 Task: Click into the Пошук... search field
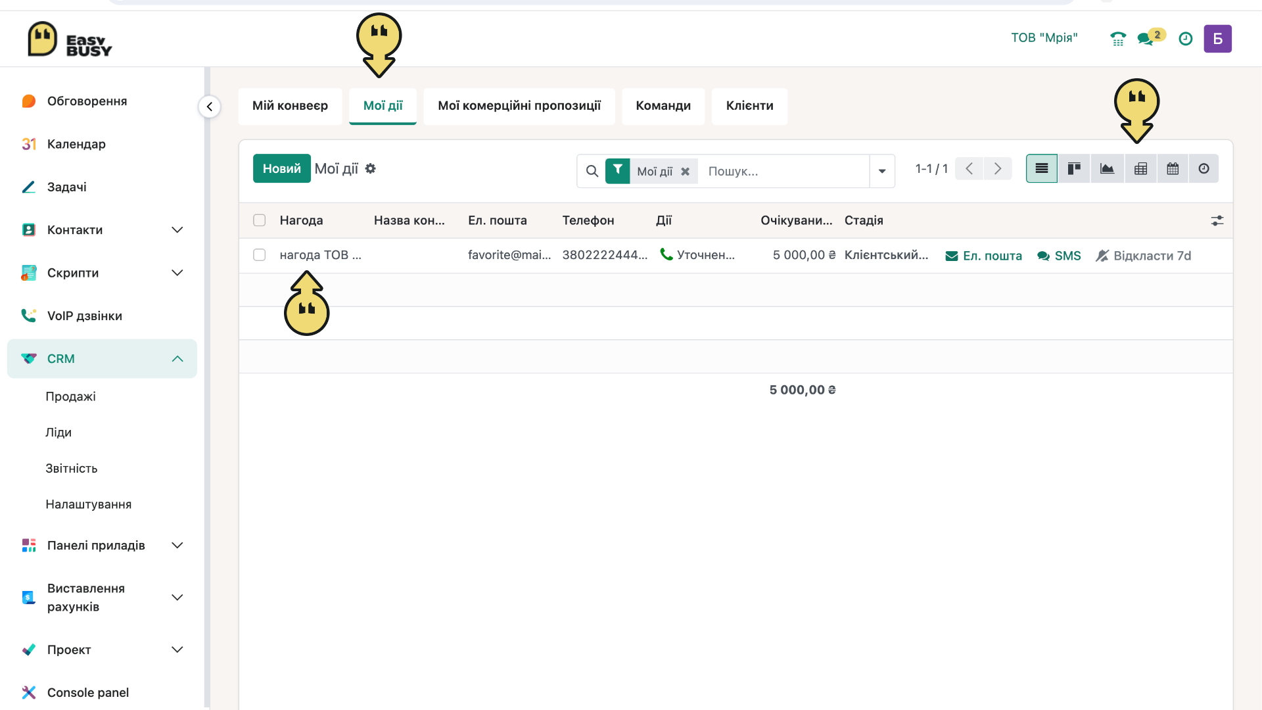(784, 171)
